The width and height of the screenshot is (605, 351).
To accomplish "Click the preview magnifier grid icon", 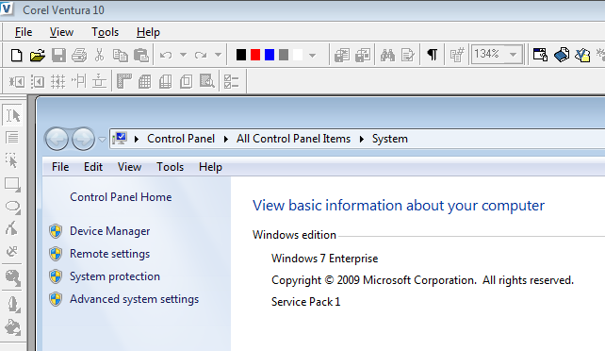I will (x=206, y=81).
